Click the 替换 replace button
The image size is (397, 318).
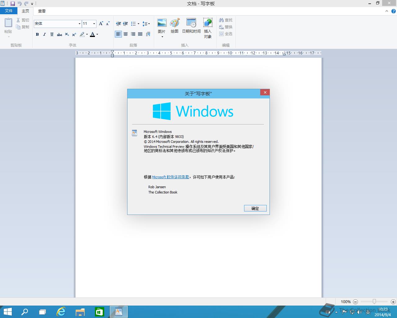coord(225,27)
